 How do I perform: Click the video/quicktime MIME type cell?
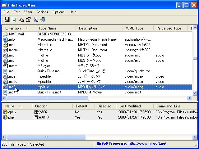(137, 71)
